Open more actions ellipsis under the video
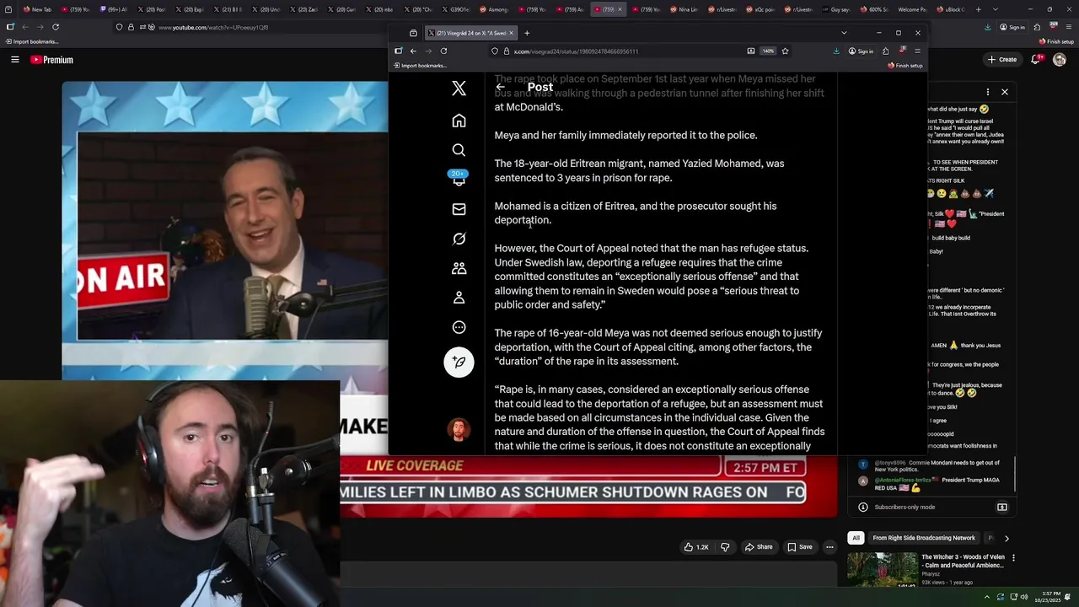1079x607 pixels. click(x=829, y=546)
